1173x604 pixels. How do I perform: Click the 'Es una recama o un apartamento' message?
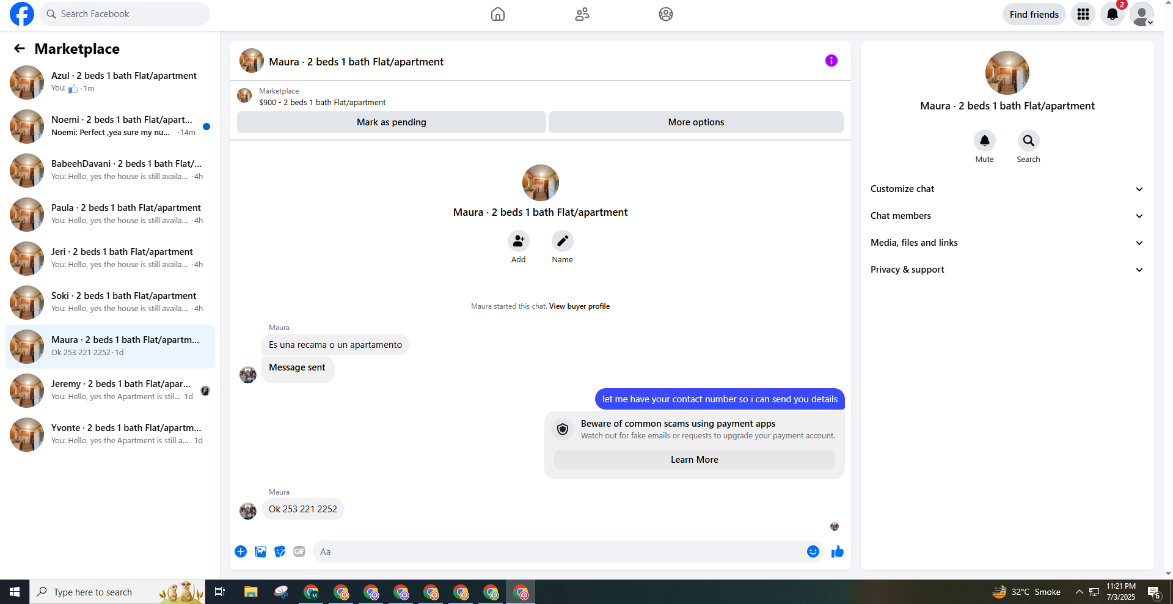[335, 345]
